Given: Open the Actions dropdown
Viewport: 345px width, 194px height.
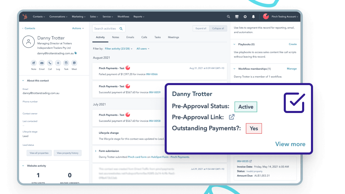Looking at the screenshot, I should coord(78,29).
